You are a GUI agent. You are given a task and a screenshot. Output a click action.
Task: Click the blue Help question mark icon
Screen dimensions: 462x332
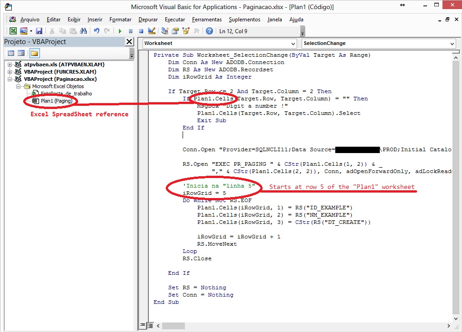click(209, 31)
